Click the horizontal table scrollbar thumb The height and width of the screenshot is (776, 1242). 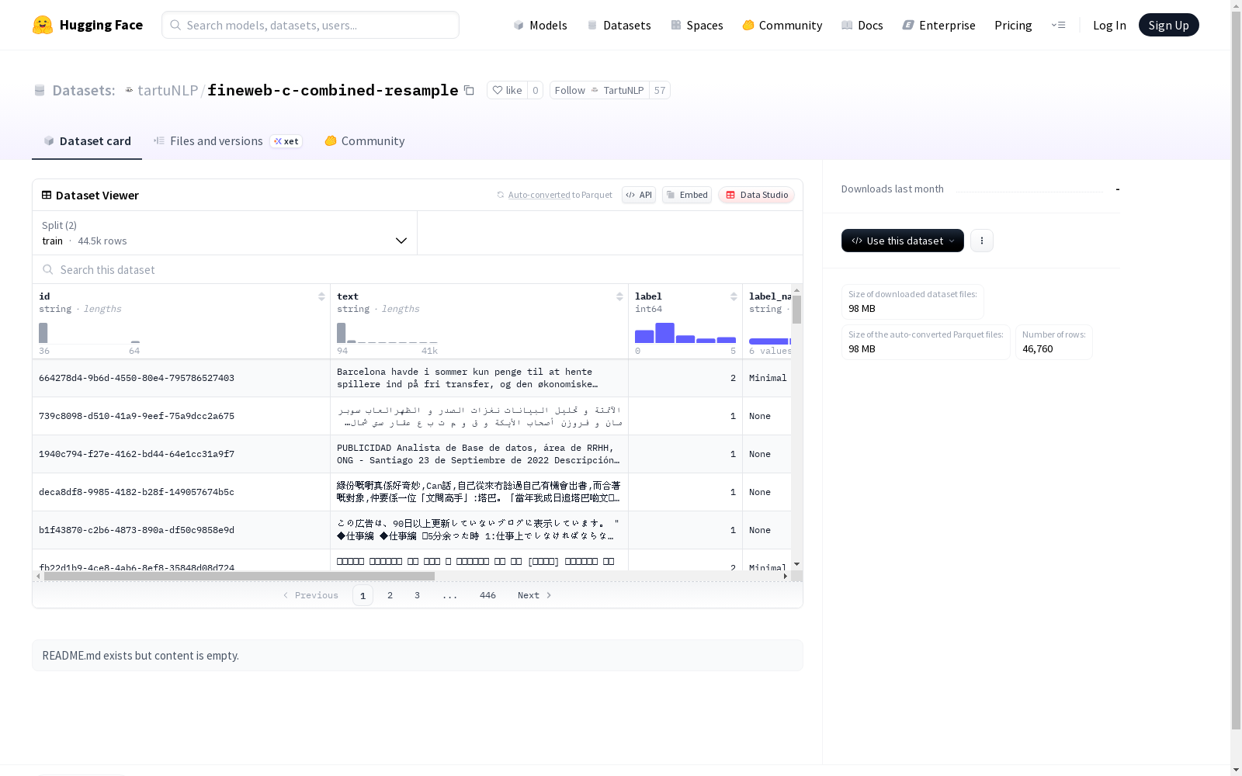point(239,576)
